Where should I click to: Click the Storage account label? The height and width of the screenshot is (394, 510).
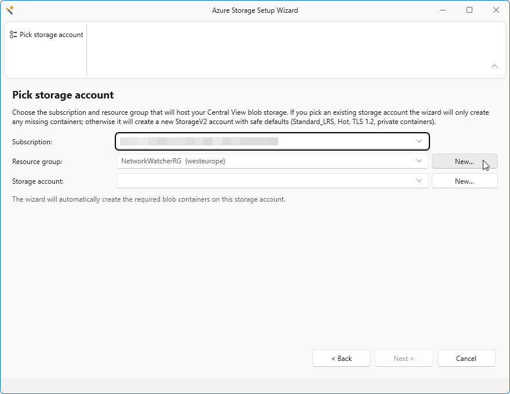38,181
